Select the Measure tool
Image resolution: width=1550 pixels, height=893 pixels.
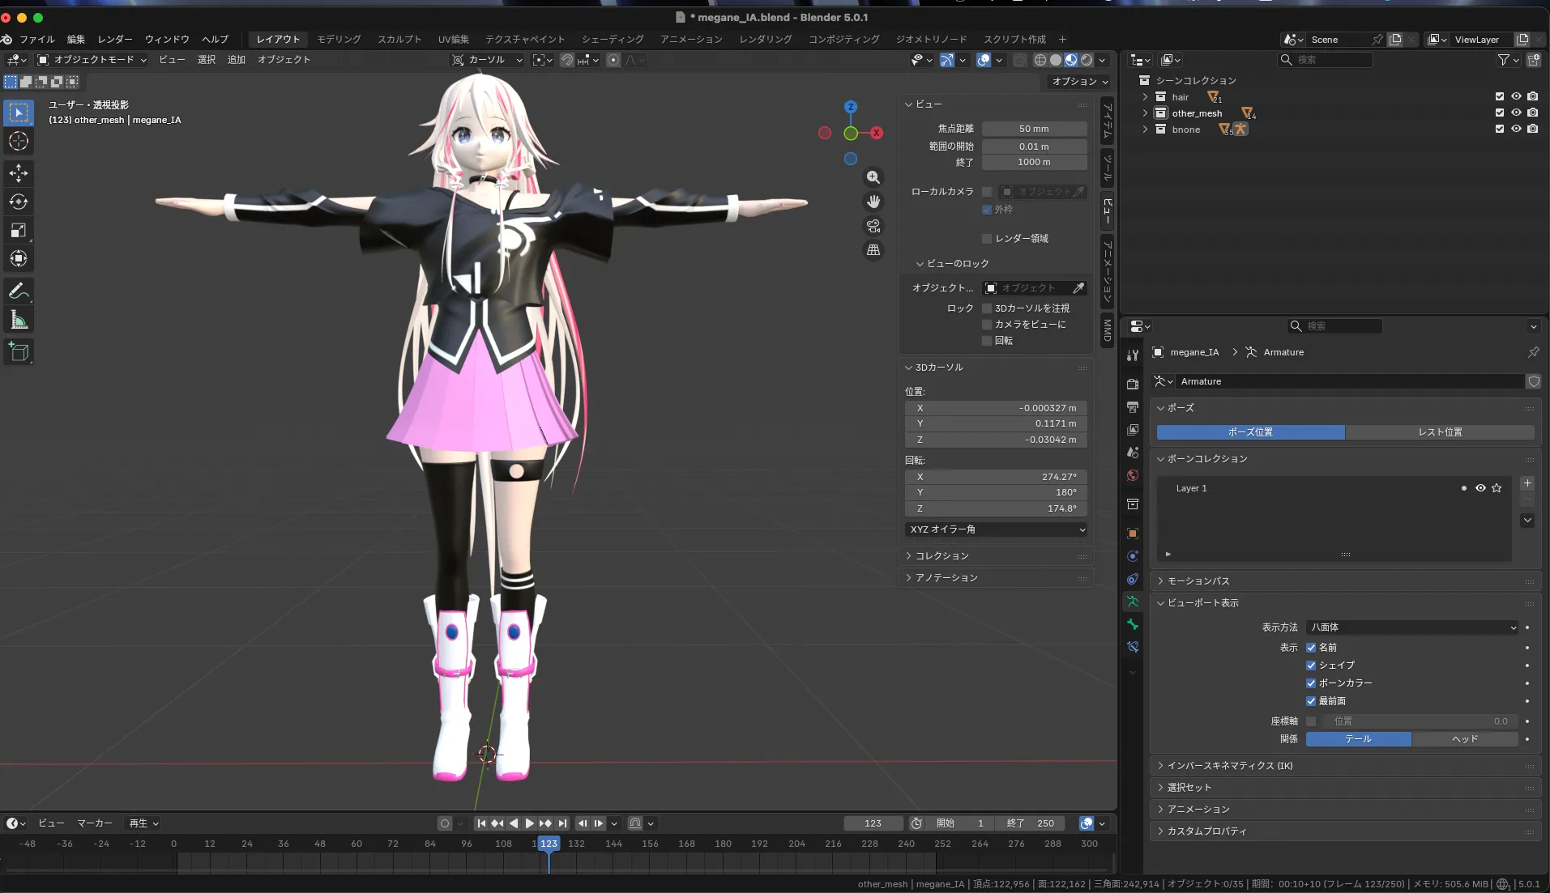(x=19, y=321)
